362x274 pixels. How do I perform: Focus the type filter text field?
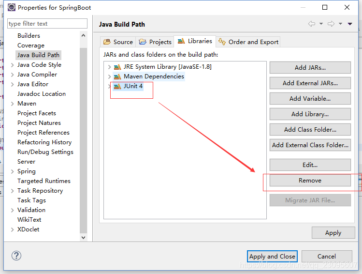47,24
